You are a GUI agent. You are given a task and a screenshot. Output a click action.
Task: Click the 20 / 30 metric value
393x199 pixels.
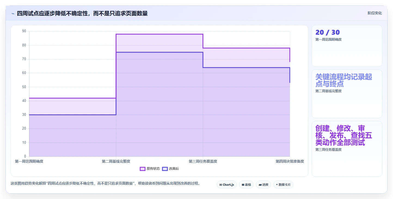coord(327,32)
